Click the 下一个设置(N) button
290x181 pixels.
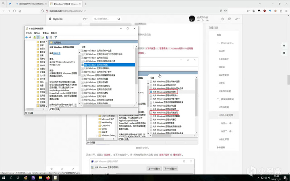170,169
